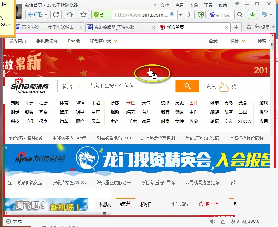Open search type 微博 dropdown
Image resolution: width=278 pixels, height=227 pixels.
coord(71,86)
